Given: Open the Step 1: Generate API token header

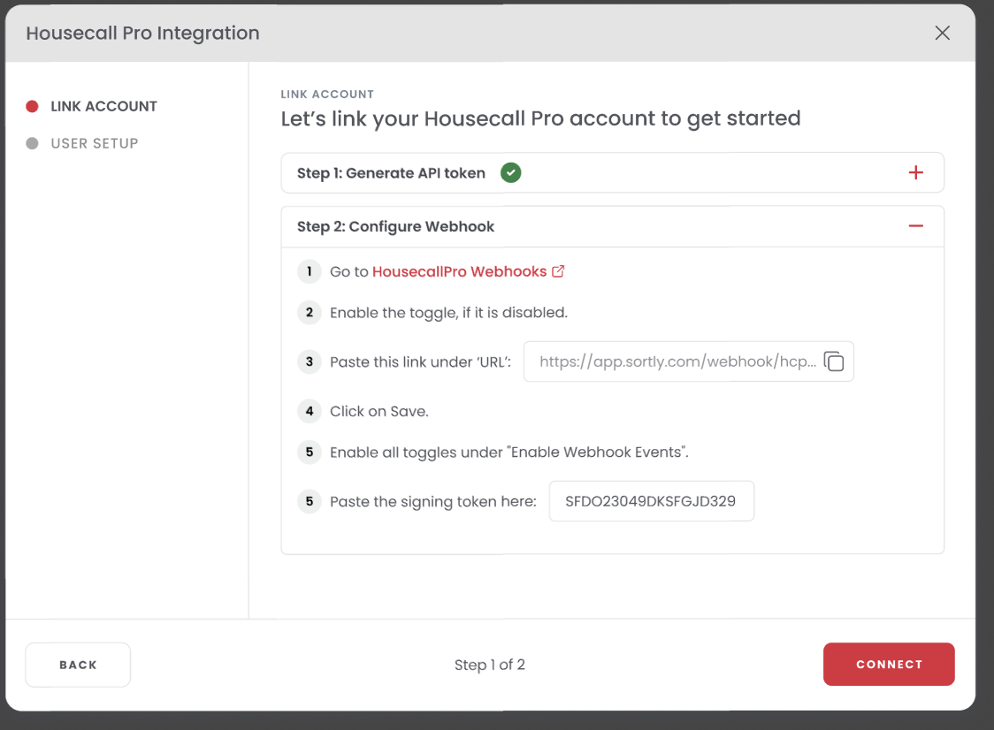Looking at the screenshot, I should (x=612, y=172).
